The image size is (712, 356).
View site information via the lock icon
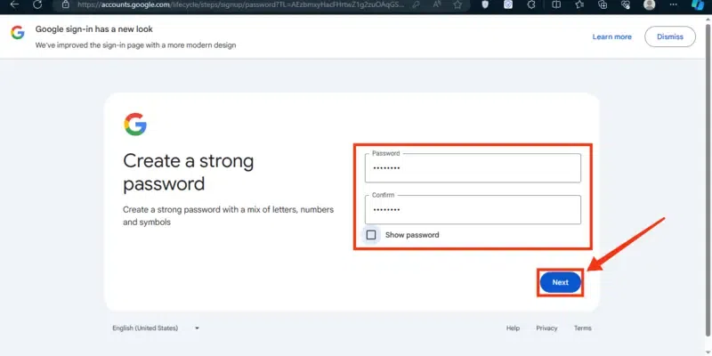click(x=66, y=4)
